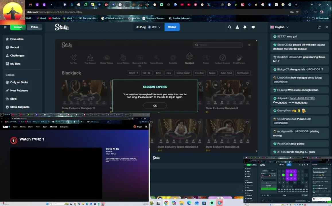Toggle the $5–20 stake filter
The height and width of the screenshot is (206, 332).
(147, 73)
